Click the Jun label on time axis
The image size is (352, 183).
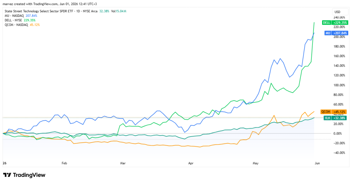click(x=317, y=163)
